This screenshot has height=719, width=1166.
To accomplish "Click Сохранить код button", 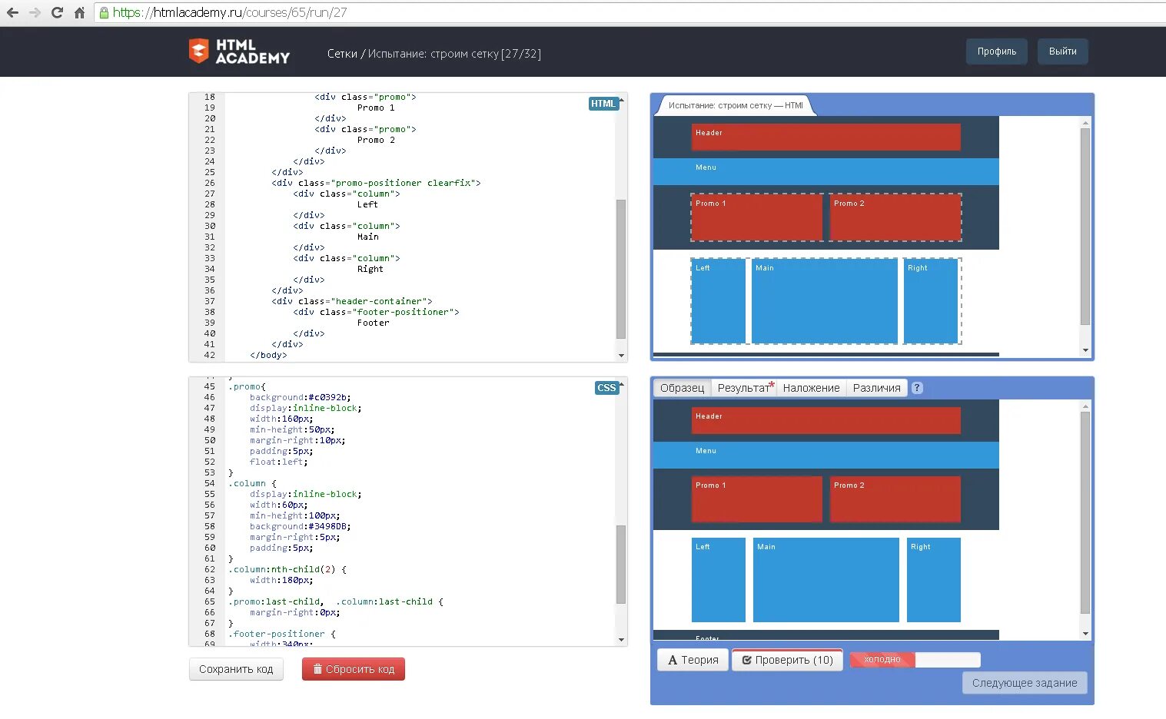I will pos(236,669).
